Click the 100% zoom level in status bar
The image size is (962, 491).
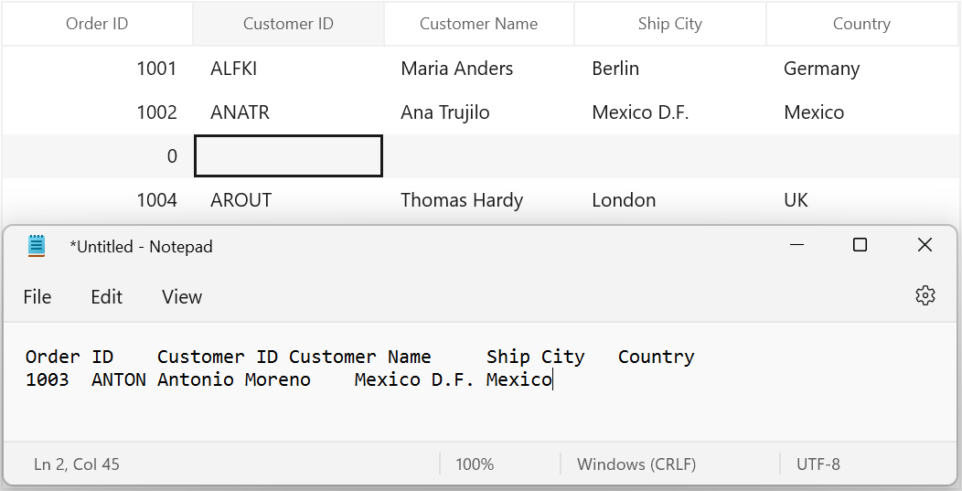point(475,464)
